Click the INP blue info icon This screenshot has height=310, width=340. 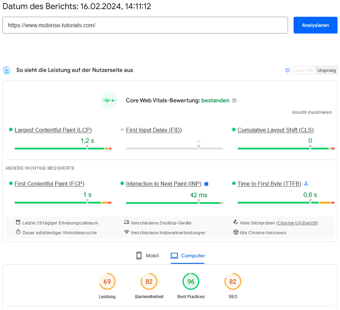tap(206, 184)
